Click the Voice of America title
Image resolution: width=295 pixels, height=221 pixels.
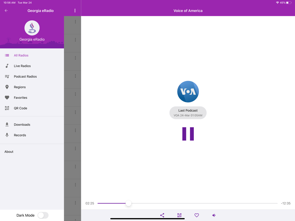188,11
